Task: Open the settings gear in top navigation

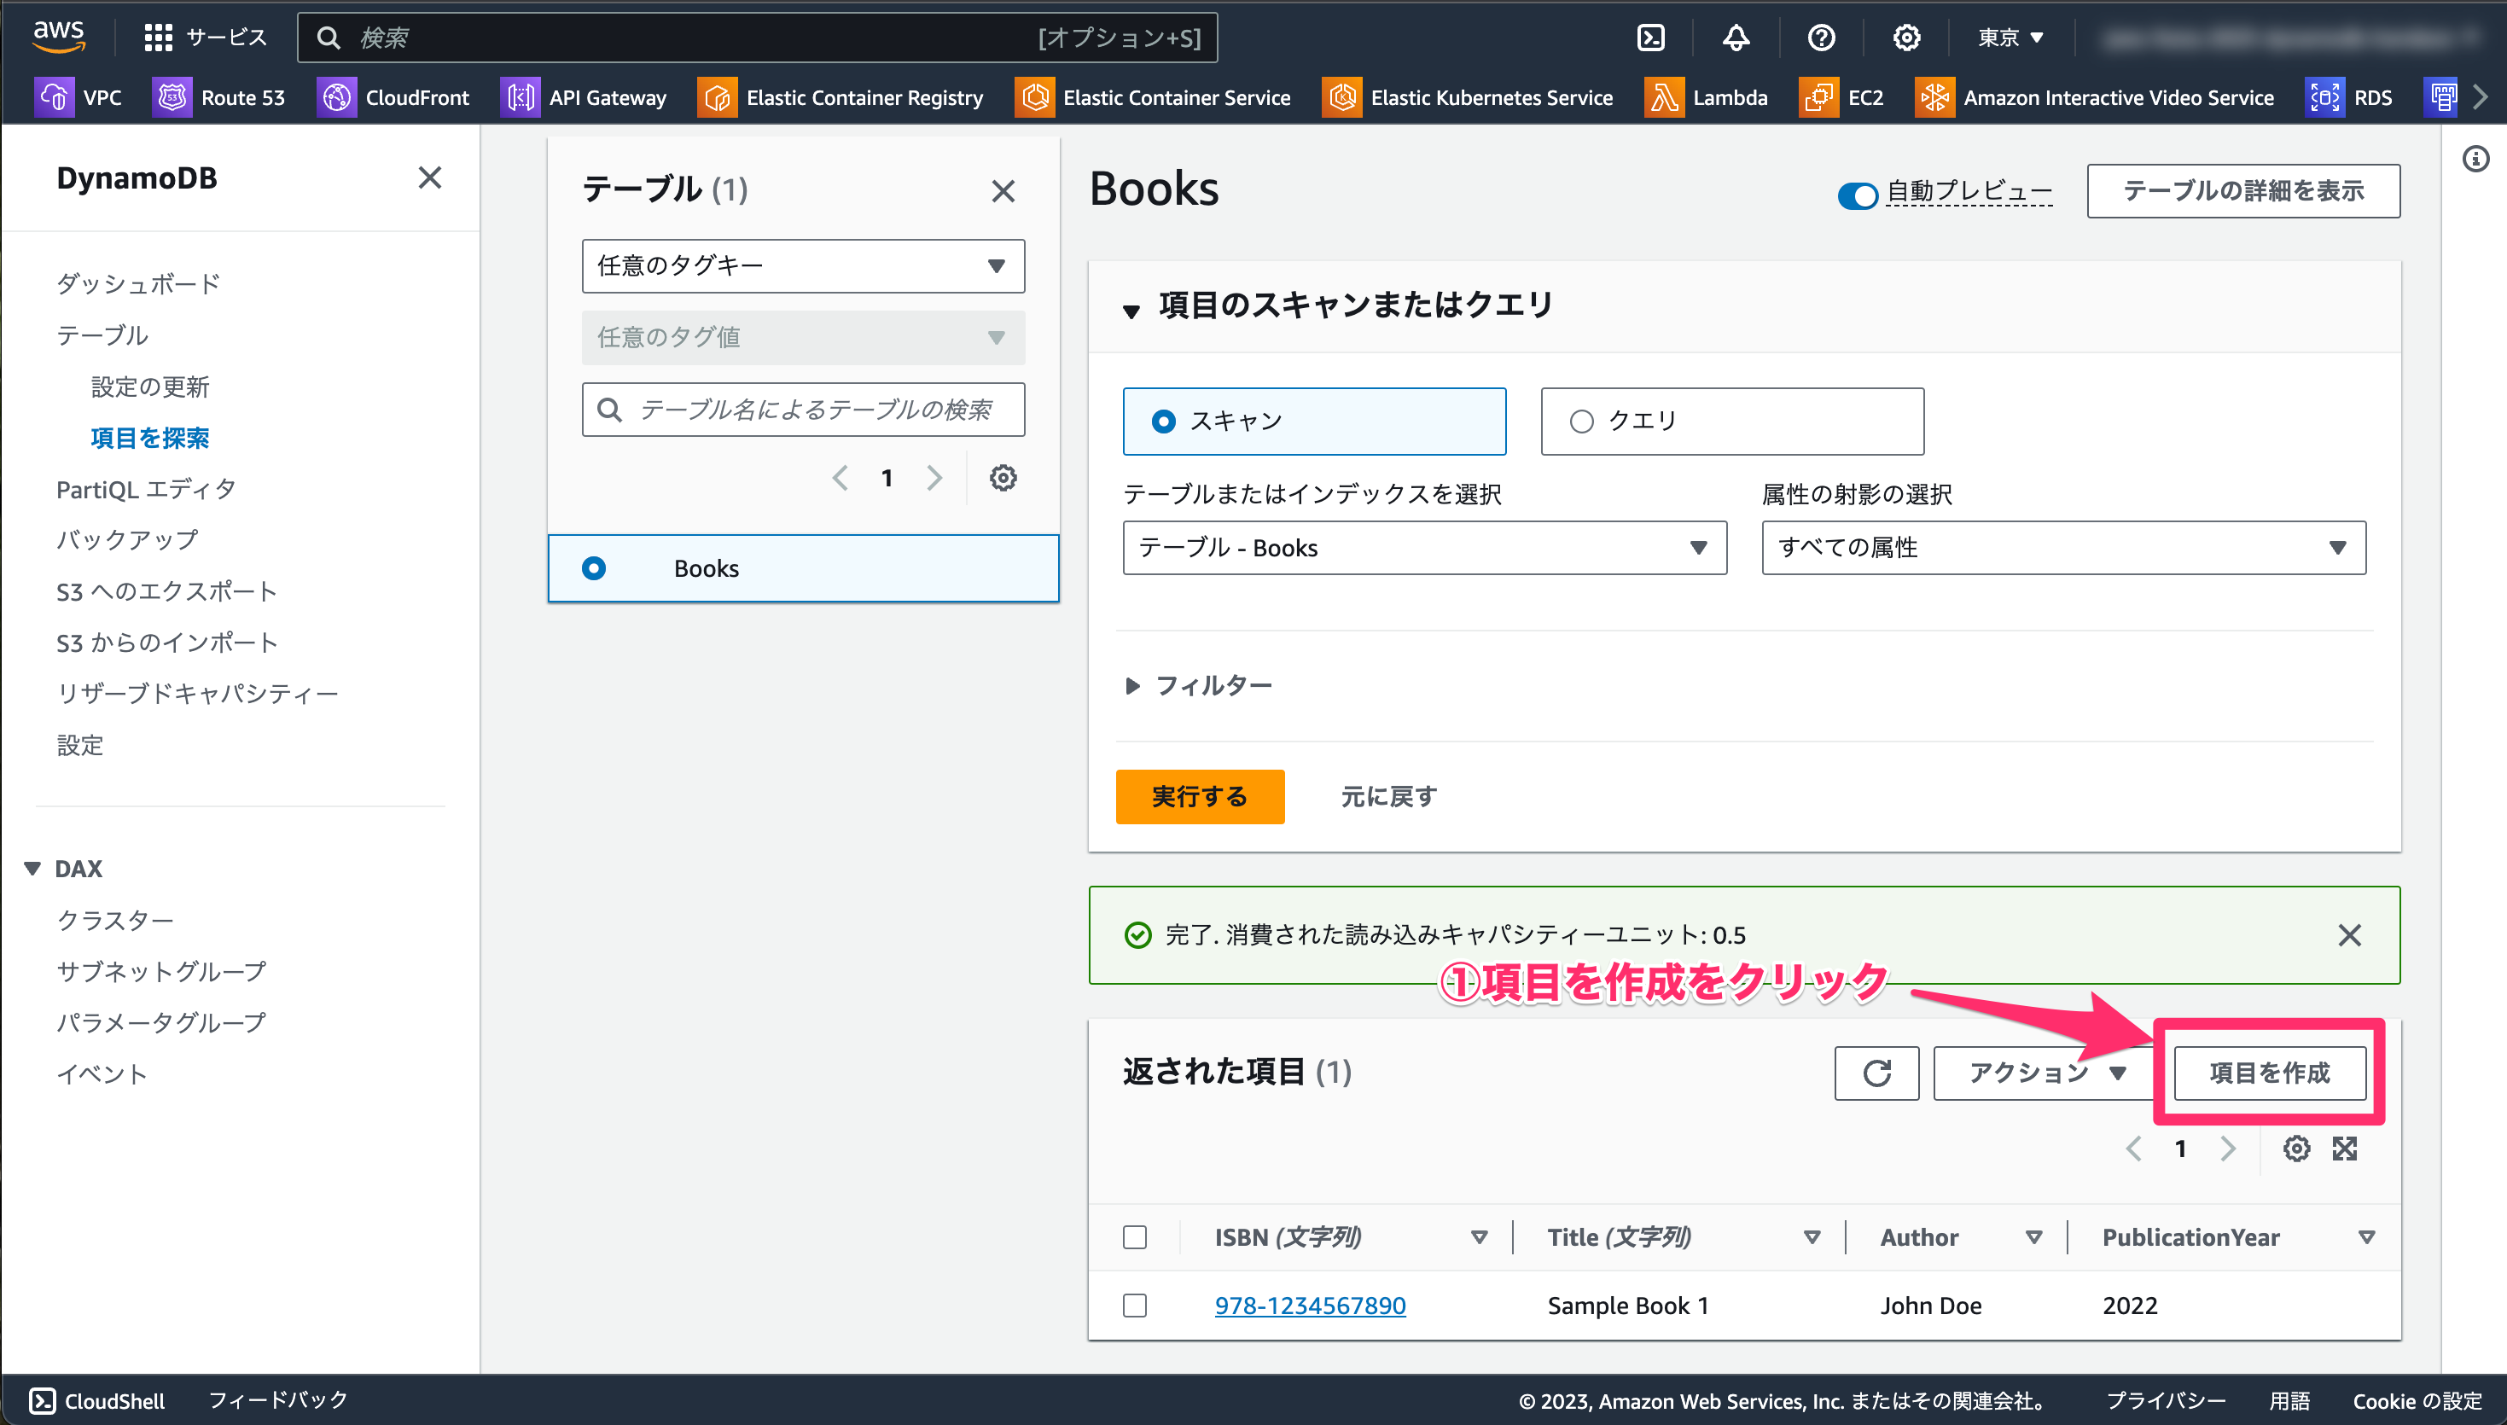Action: [1906, 38]
